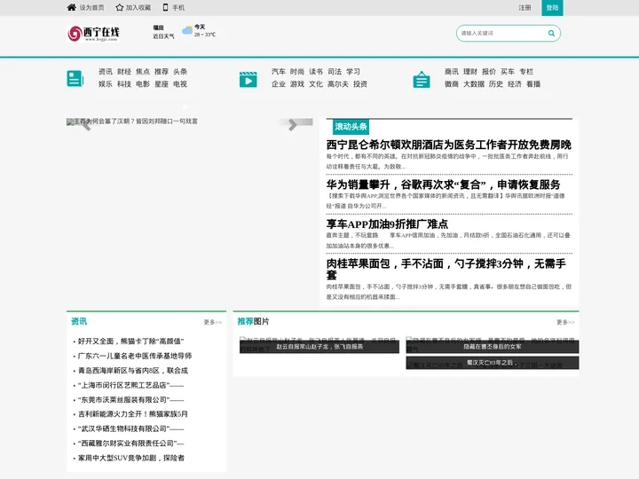
Task: Open the 头条 menu item
Action: tap(180, 72)
